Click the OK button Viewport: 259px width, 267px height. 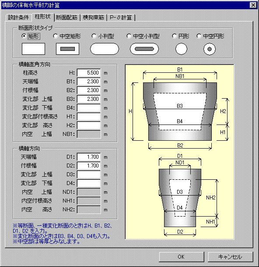click(x=181, y=257)
